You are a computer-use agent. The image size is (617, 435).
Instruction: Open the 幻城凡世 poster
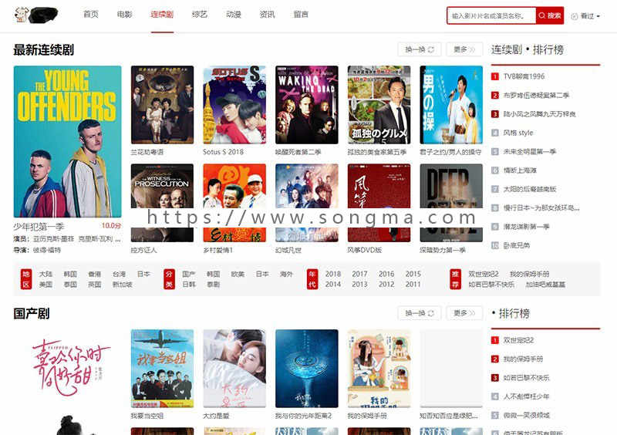coord(307,203)
